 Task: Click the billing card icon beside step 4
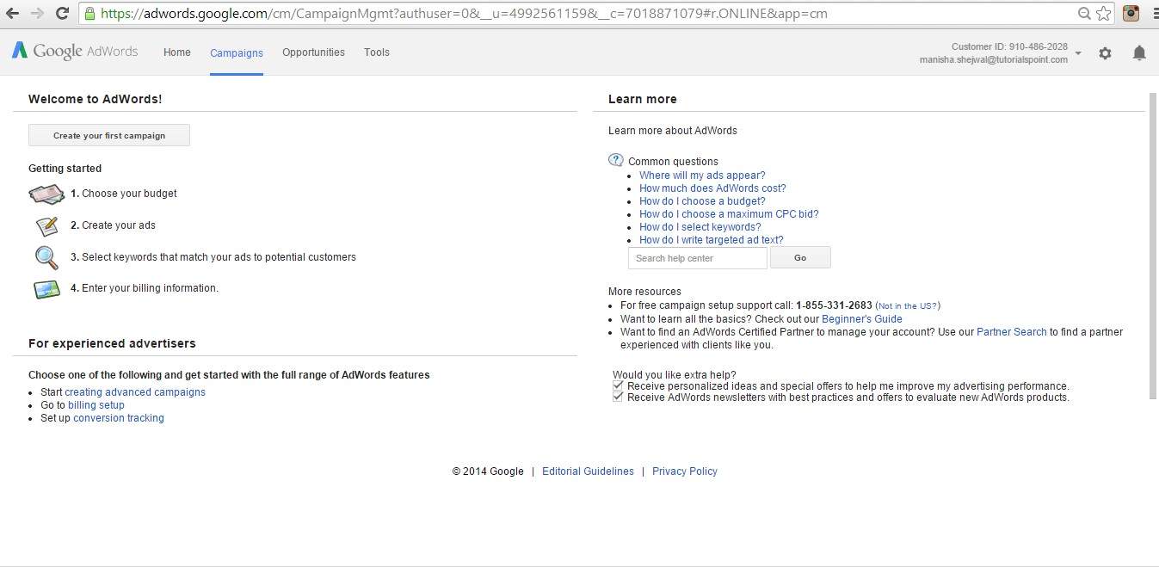click(46, 289)
